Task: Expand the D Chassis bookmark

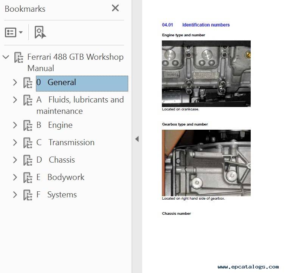Action: coord(15,160)
